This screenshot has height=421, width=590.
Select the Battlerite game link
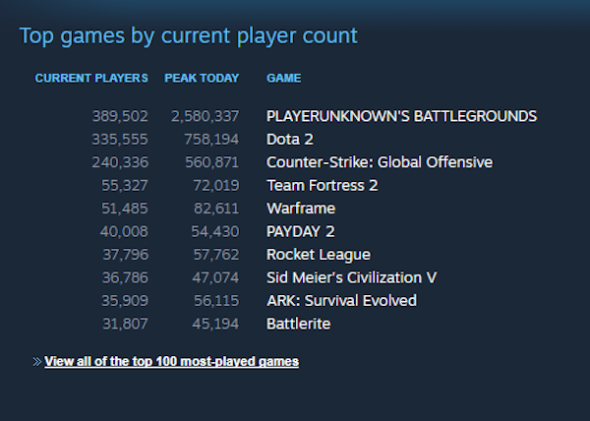coord(298,324)
